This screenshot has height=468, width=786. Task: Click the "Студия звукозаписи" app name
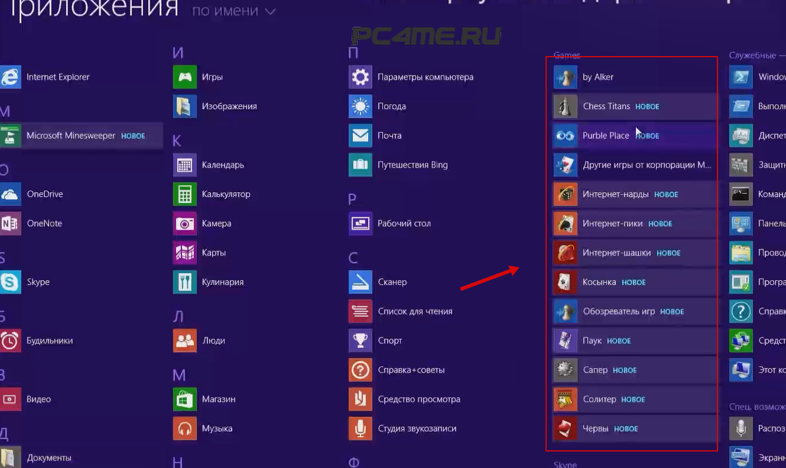(417, 428)
